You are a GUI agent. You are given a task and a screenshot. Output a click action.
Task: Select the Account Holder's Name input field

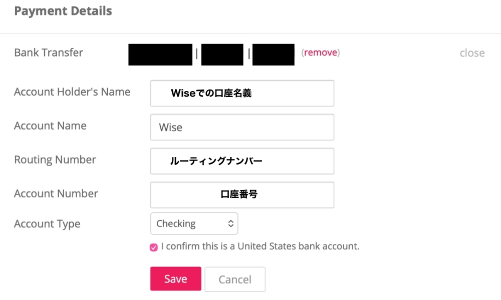[x=242, y=93]
